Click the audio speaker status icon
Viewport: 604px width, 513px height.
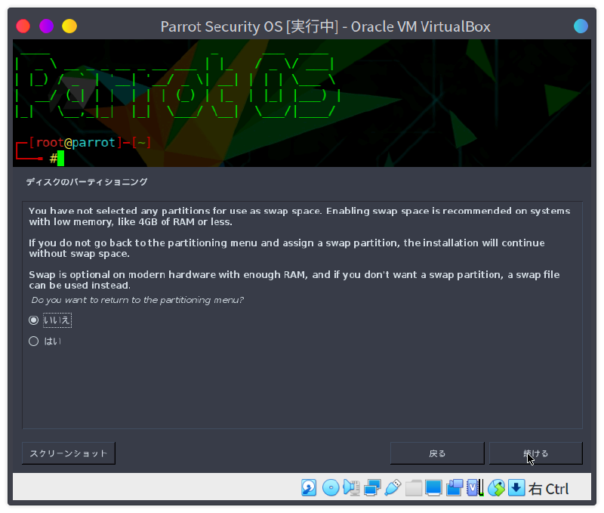coord(351,488)
